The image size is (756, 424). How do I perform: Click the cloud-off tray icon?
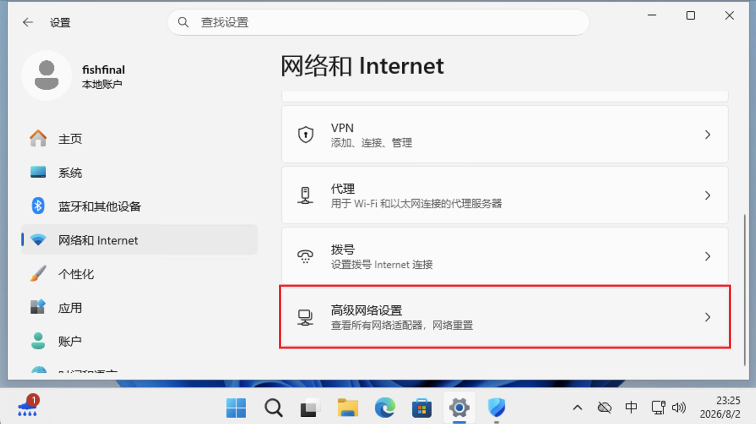[x=604, y=407]
